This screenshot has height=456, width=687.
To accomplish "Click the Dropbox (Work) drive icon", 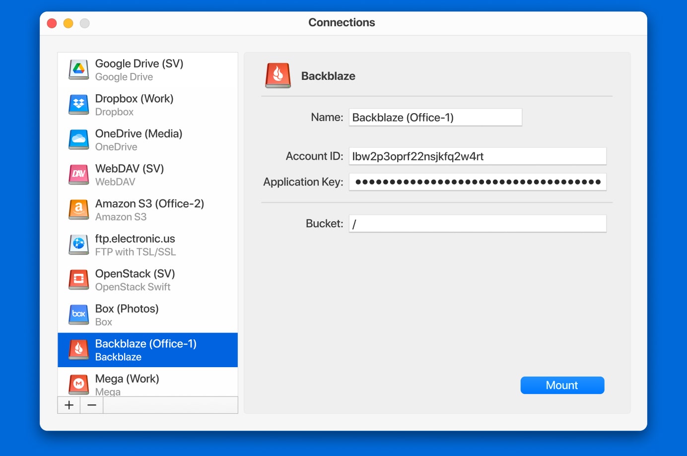I will coord(79,105).
